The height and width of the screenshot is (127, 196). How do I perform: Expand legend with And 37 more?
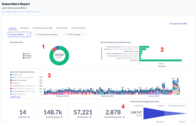click(15, 97)
